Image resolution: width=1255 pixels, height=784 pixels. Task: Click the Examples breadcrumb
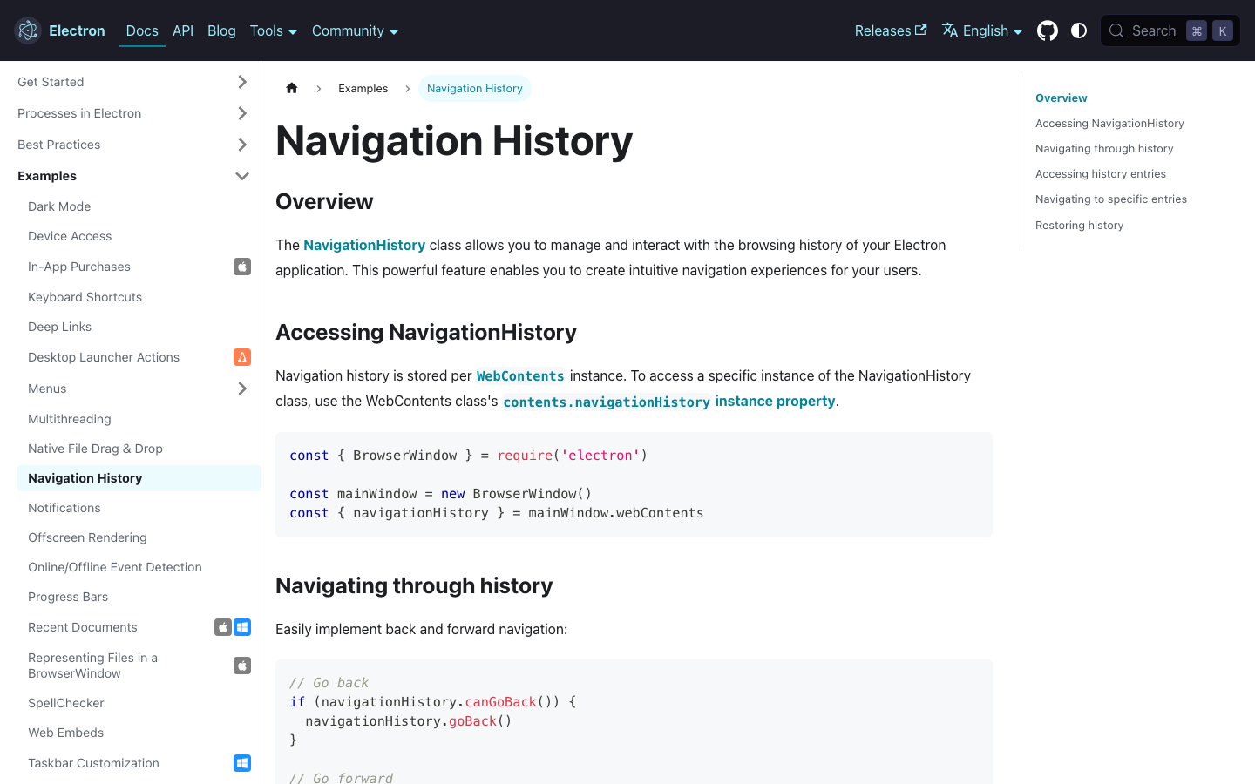pos(363,89)
